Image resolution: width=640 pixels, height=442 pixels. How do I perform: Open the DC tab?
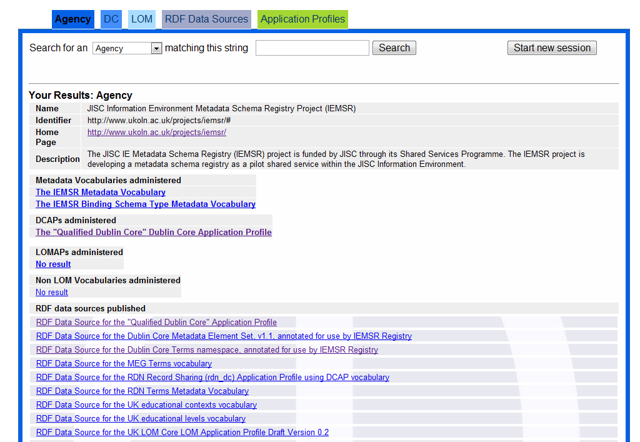tap(111, 19)
